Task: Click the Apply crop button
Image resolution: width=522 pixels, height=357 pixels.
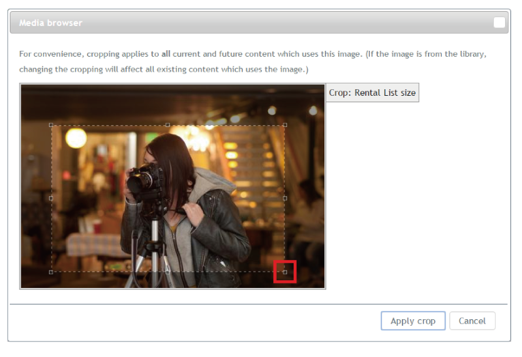Action: point(413,321)
